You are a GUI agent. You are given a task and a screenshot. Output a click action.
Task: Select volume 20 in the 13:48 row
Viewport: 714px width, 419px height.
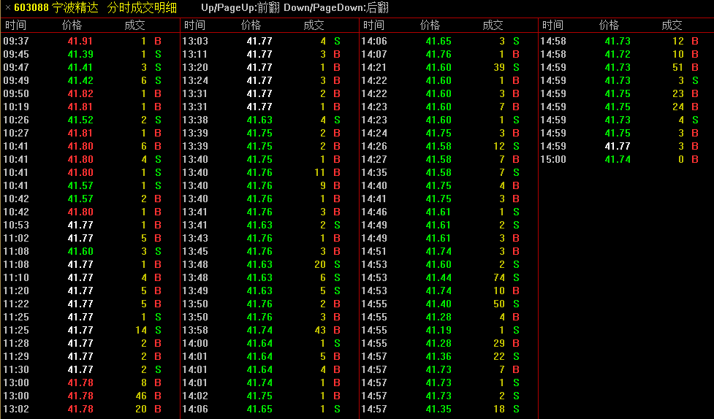click(320, 265)
